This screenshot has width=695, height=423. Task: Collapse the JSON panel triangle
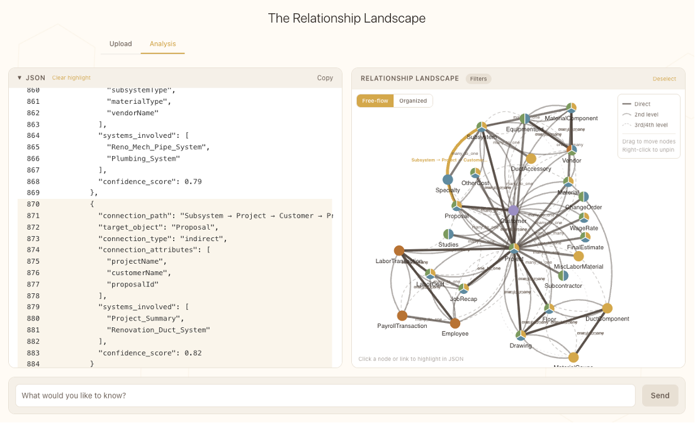click(x=20, y=78)
